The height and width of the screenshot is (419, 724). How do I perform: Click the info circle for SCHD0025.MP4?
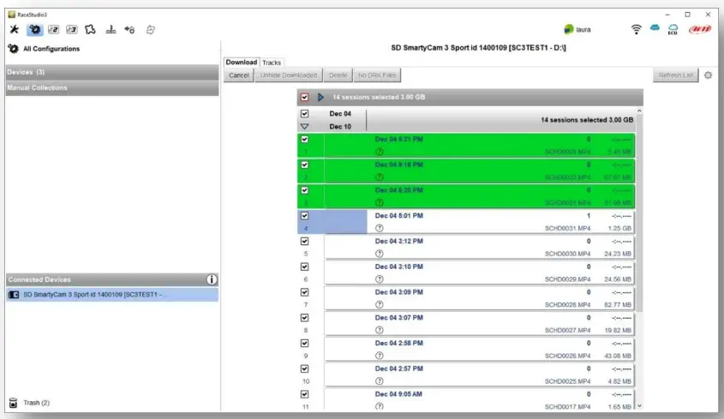(x=379, y=381)
